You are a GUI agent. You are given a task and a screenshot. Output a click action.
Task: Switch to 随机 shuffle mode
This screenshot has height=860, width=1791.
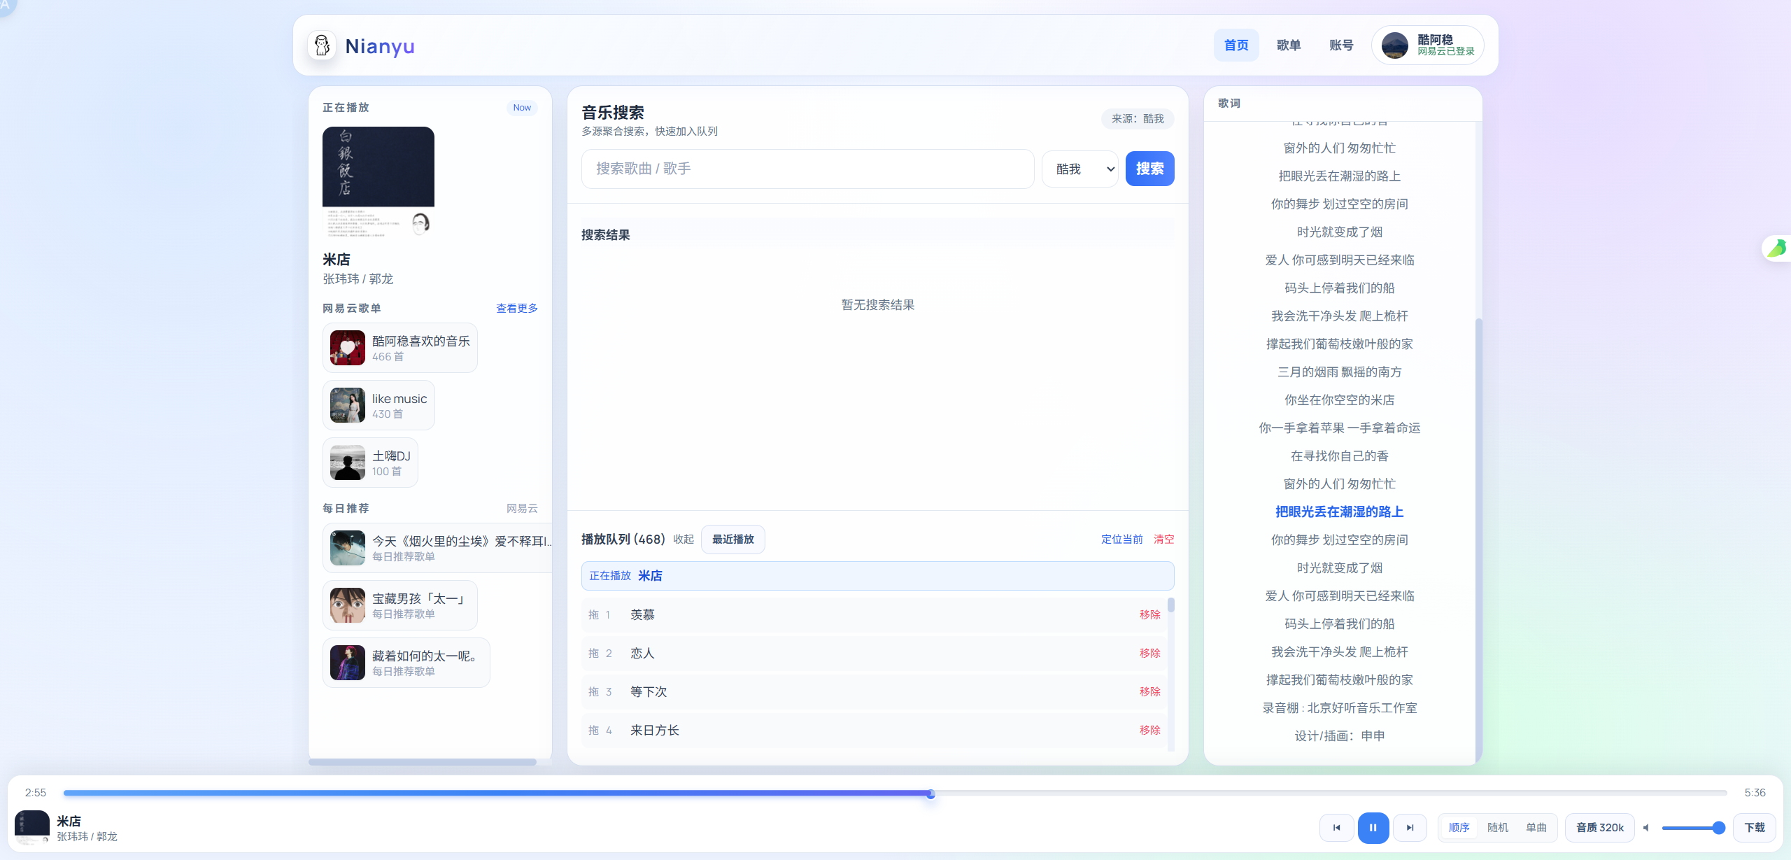[x=1498, y=828]
